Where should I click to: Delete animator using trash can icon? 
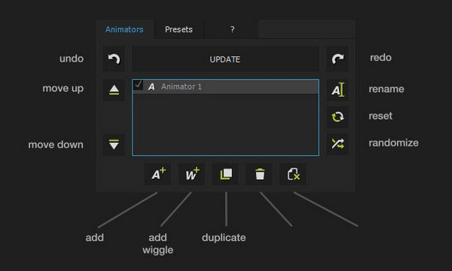[x=259, y=174]
